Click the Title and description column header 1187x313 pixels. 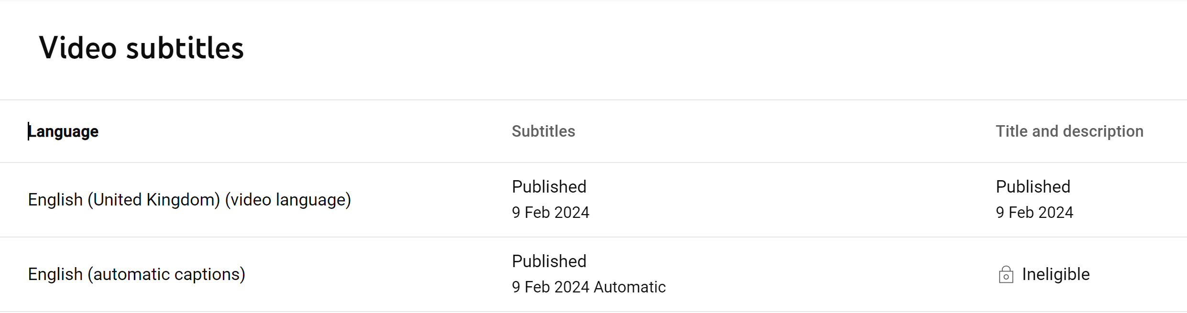click(1069, 131)
